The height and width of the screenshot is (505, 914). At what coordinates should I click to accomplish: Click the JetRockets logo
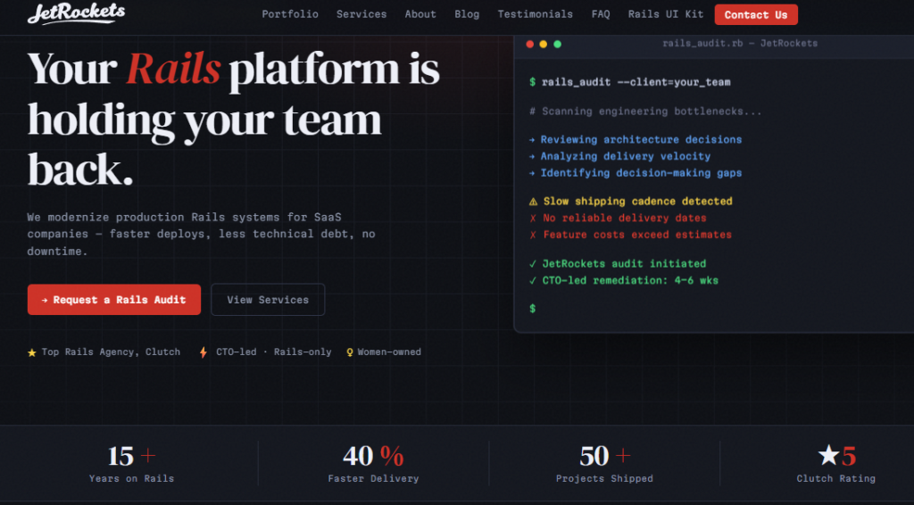77,14
